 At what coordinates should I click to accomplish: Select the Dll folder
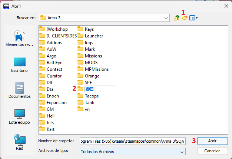[46, 83]
